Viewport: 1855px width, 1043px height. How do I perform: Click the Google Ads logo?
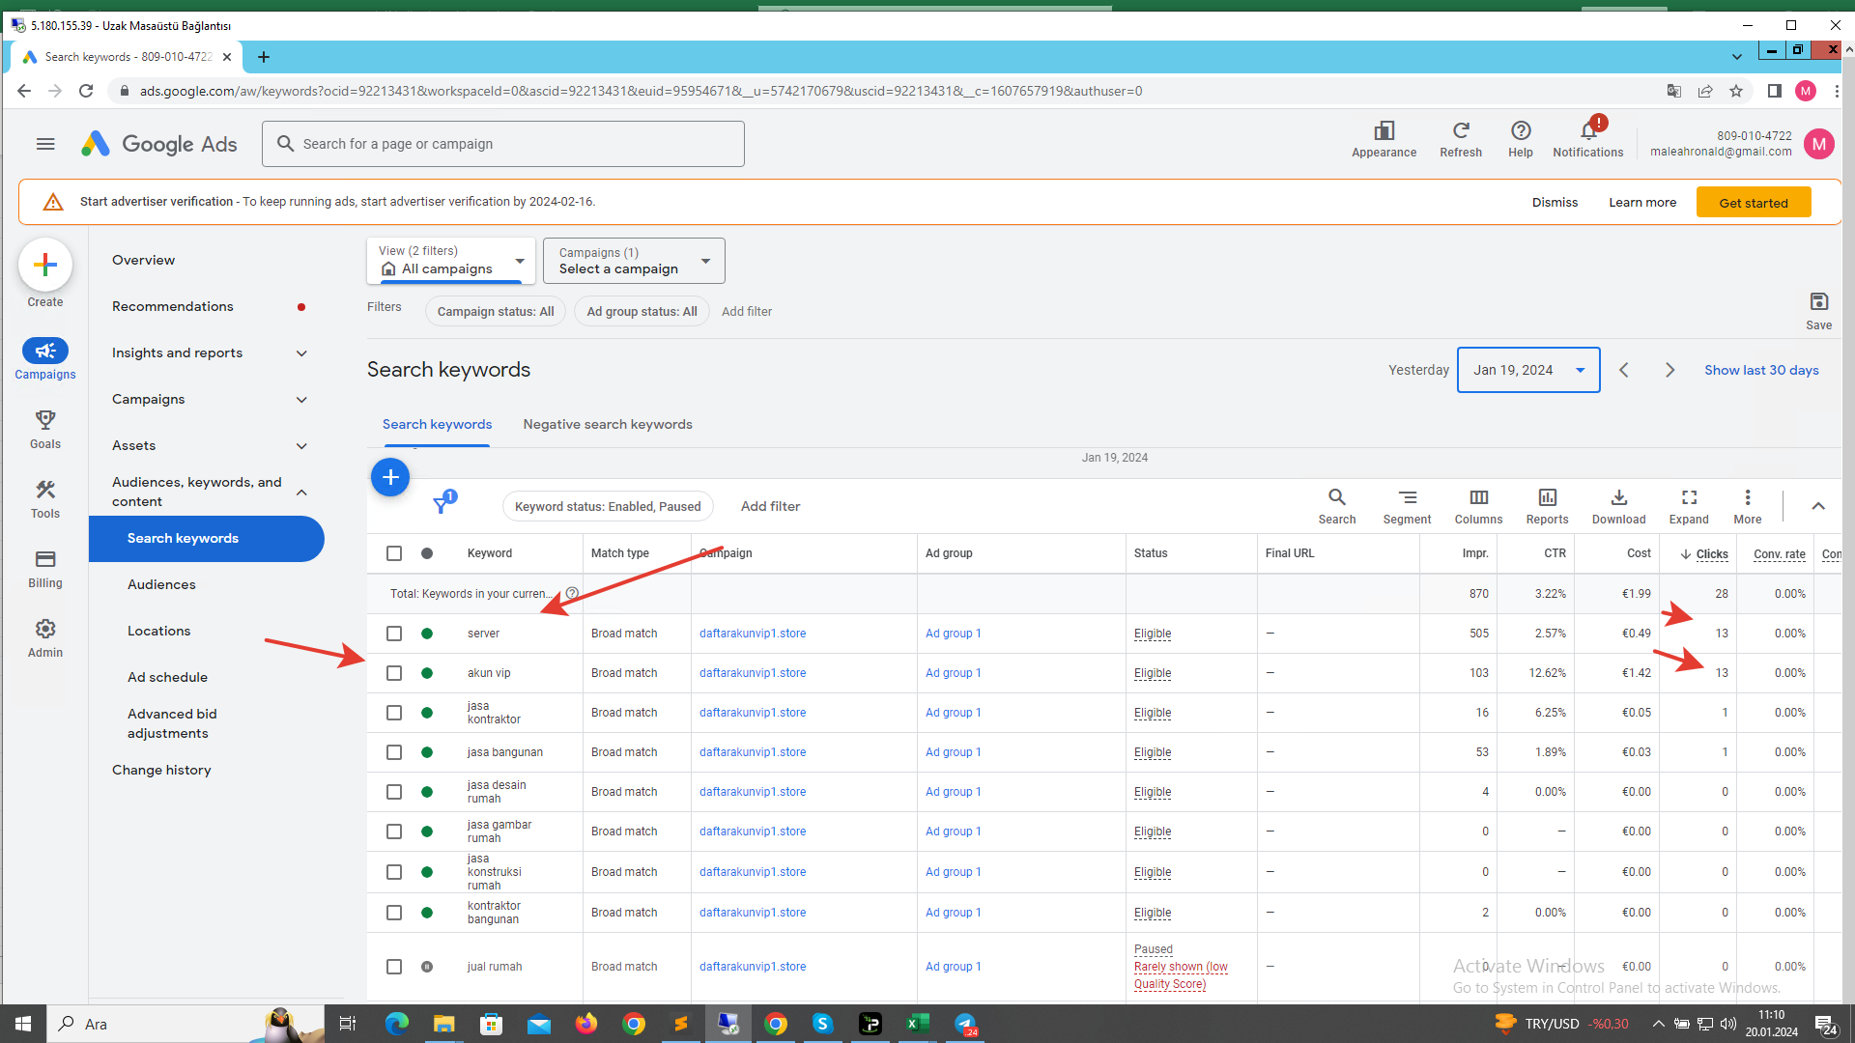click(159, 144)
